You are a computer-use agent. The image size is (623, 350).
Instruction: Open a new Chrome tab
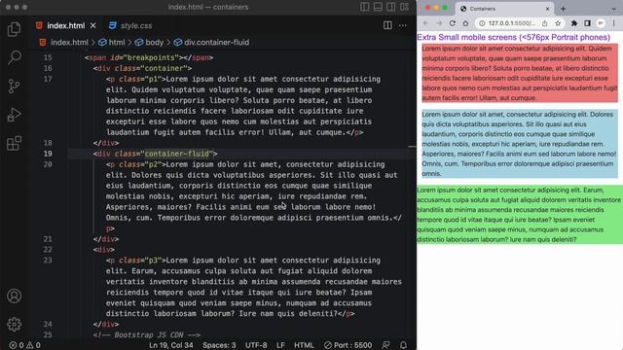tap(563, 9)
